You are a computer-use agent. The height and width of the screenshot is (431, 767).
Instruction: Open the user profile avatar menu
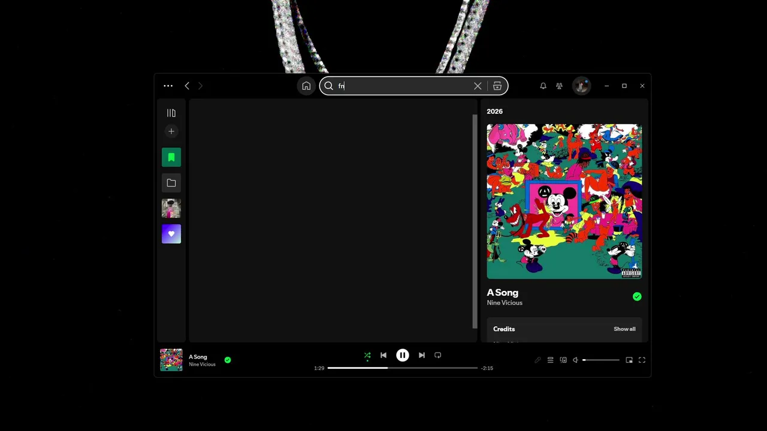581,86
